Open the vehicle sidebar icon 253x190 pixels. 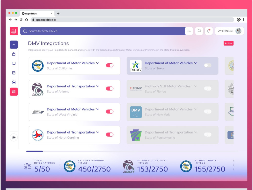pos(14,82)
